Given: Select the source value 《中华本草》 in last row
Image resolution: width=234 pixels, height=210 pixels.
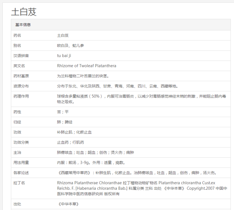Looking at the screenshot, I should 68,204.
